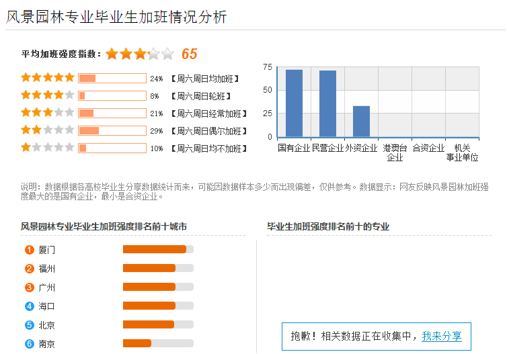
Task: Select city name 北京
Action: pos(47,325)
